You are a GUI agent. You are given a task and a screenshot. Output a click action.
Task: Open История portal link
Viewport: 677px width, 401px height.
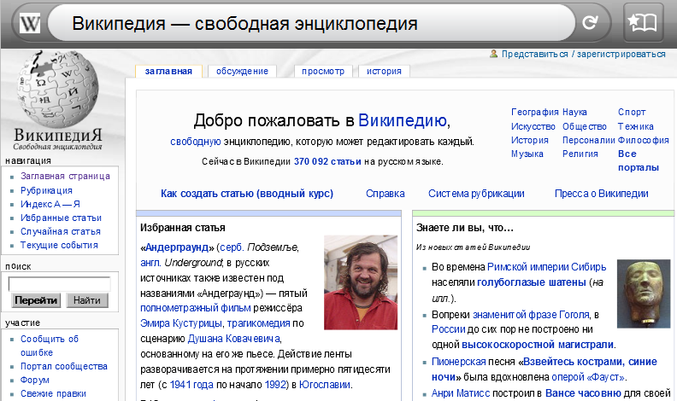click(530, 141)
